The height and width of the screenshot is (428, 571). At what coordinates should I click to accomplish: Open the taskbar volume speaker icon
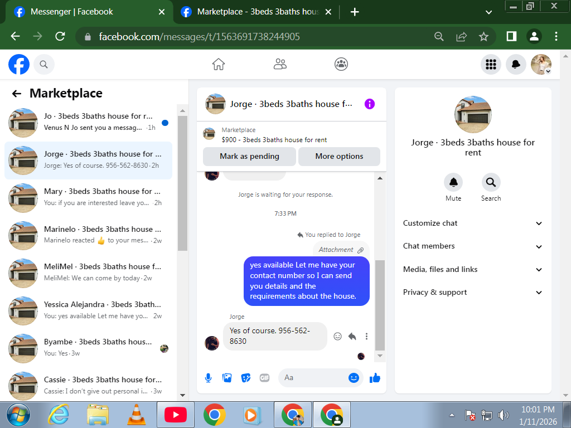504,415
